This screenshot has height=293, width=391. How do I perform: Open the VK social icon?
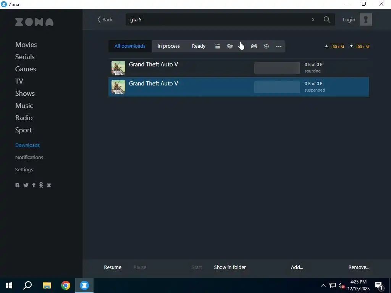[x=17, y=185]
